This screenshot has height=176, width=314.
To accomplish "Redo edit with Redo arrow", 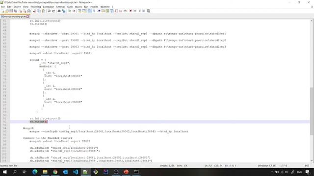I will pyautogui.click(x=53, y=11).
